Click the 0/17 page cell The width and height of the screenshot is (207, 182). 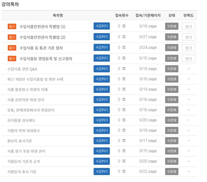[x=148, y=141]
